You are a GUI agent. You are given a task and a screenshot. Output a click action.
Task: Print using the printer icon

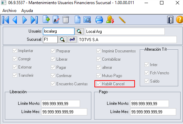point(99,20)
